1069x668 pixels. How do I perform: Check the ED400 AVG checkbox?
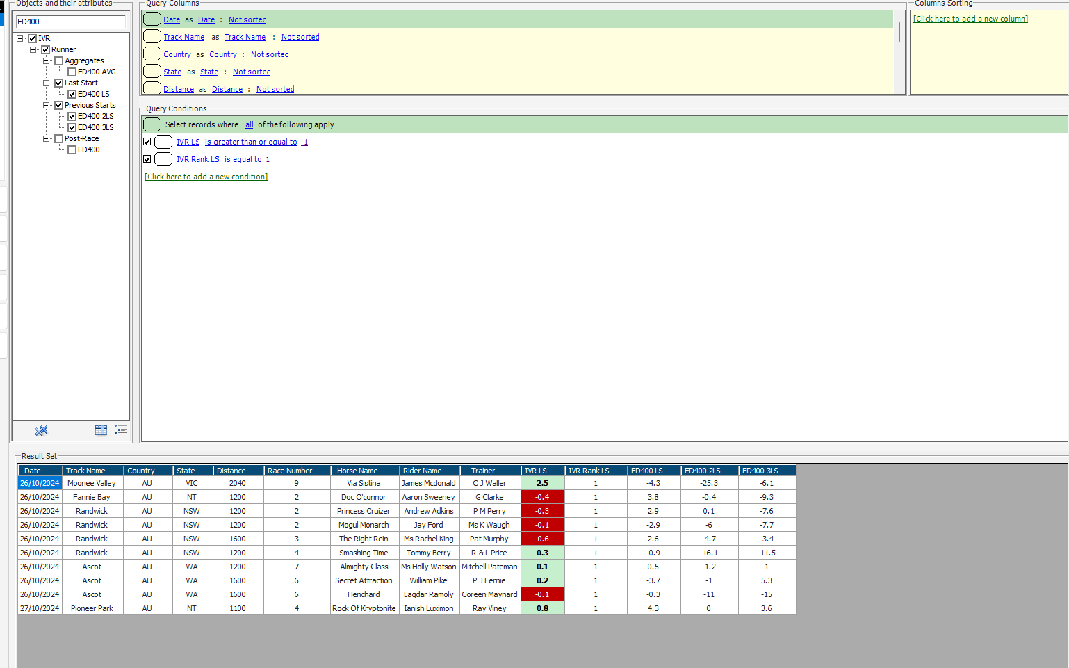pos(72,72)
